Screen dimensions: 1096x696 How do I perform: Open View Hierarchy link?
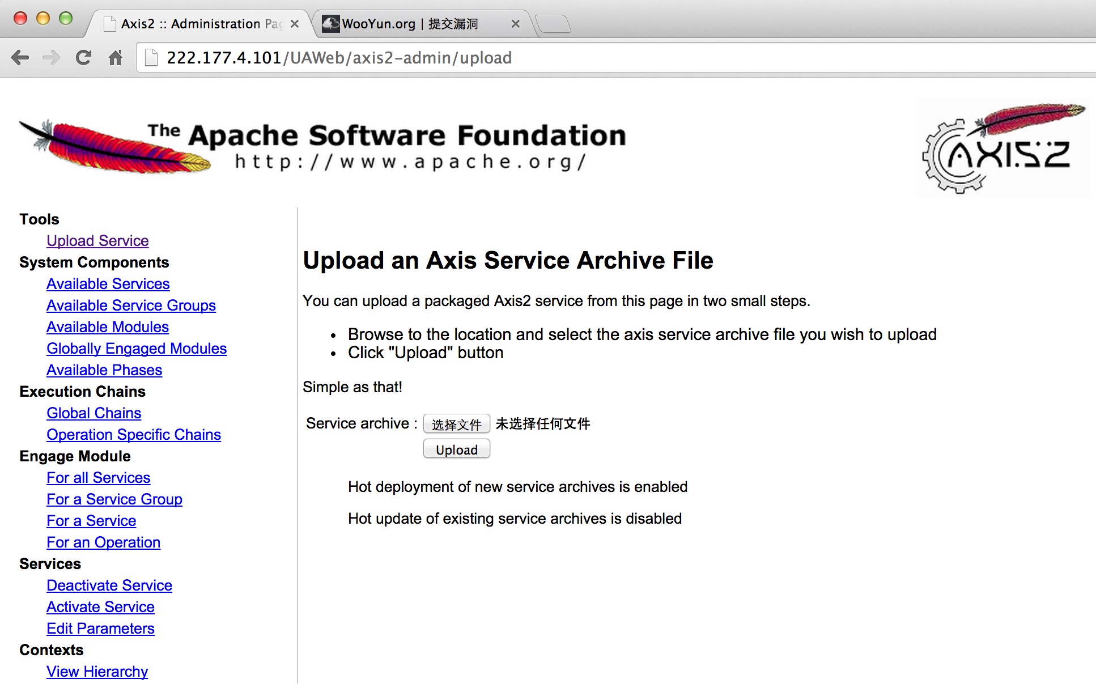click(x=97, y=672)
